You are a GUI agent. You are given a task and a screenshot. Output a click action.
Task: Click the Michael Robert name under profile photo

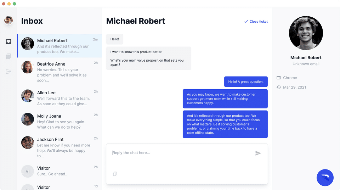(306, 57)
